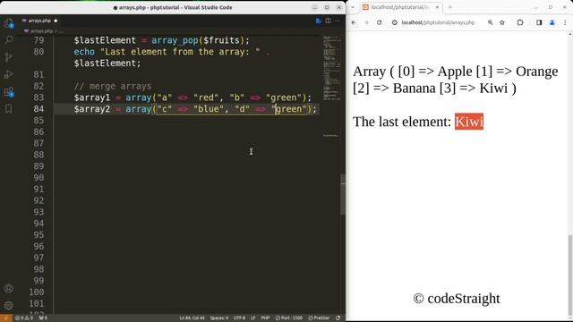Image resolution: width=573 pixels, height=322 pixels.
Task: Open the Search view in activity bar
Action: tap(8, 39)
